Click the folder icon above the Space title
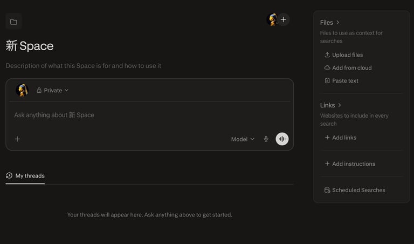Image resolution: width=414 pixels, height=244 pixels. click(x=13, y=22)
